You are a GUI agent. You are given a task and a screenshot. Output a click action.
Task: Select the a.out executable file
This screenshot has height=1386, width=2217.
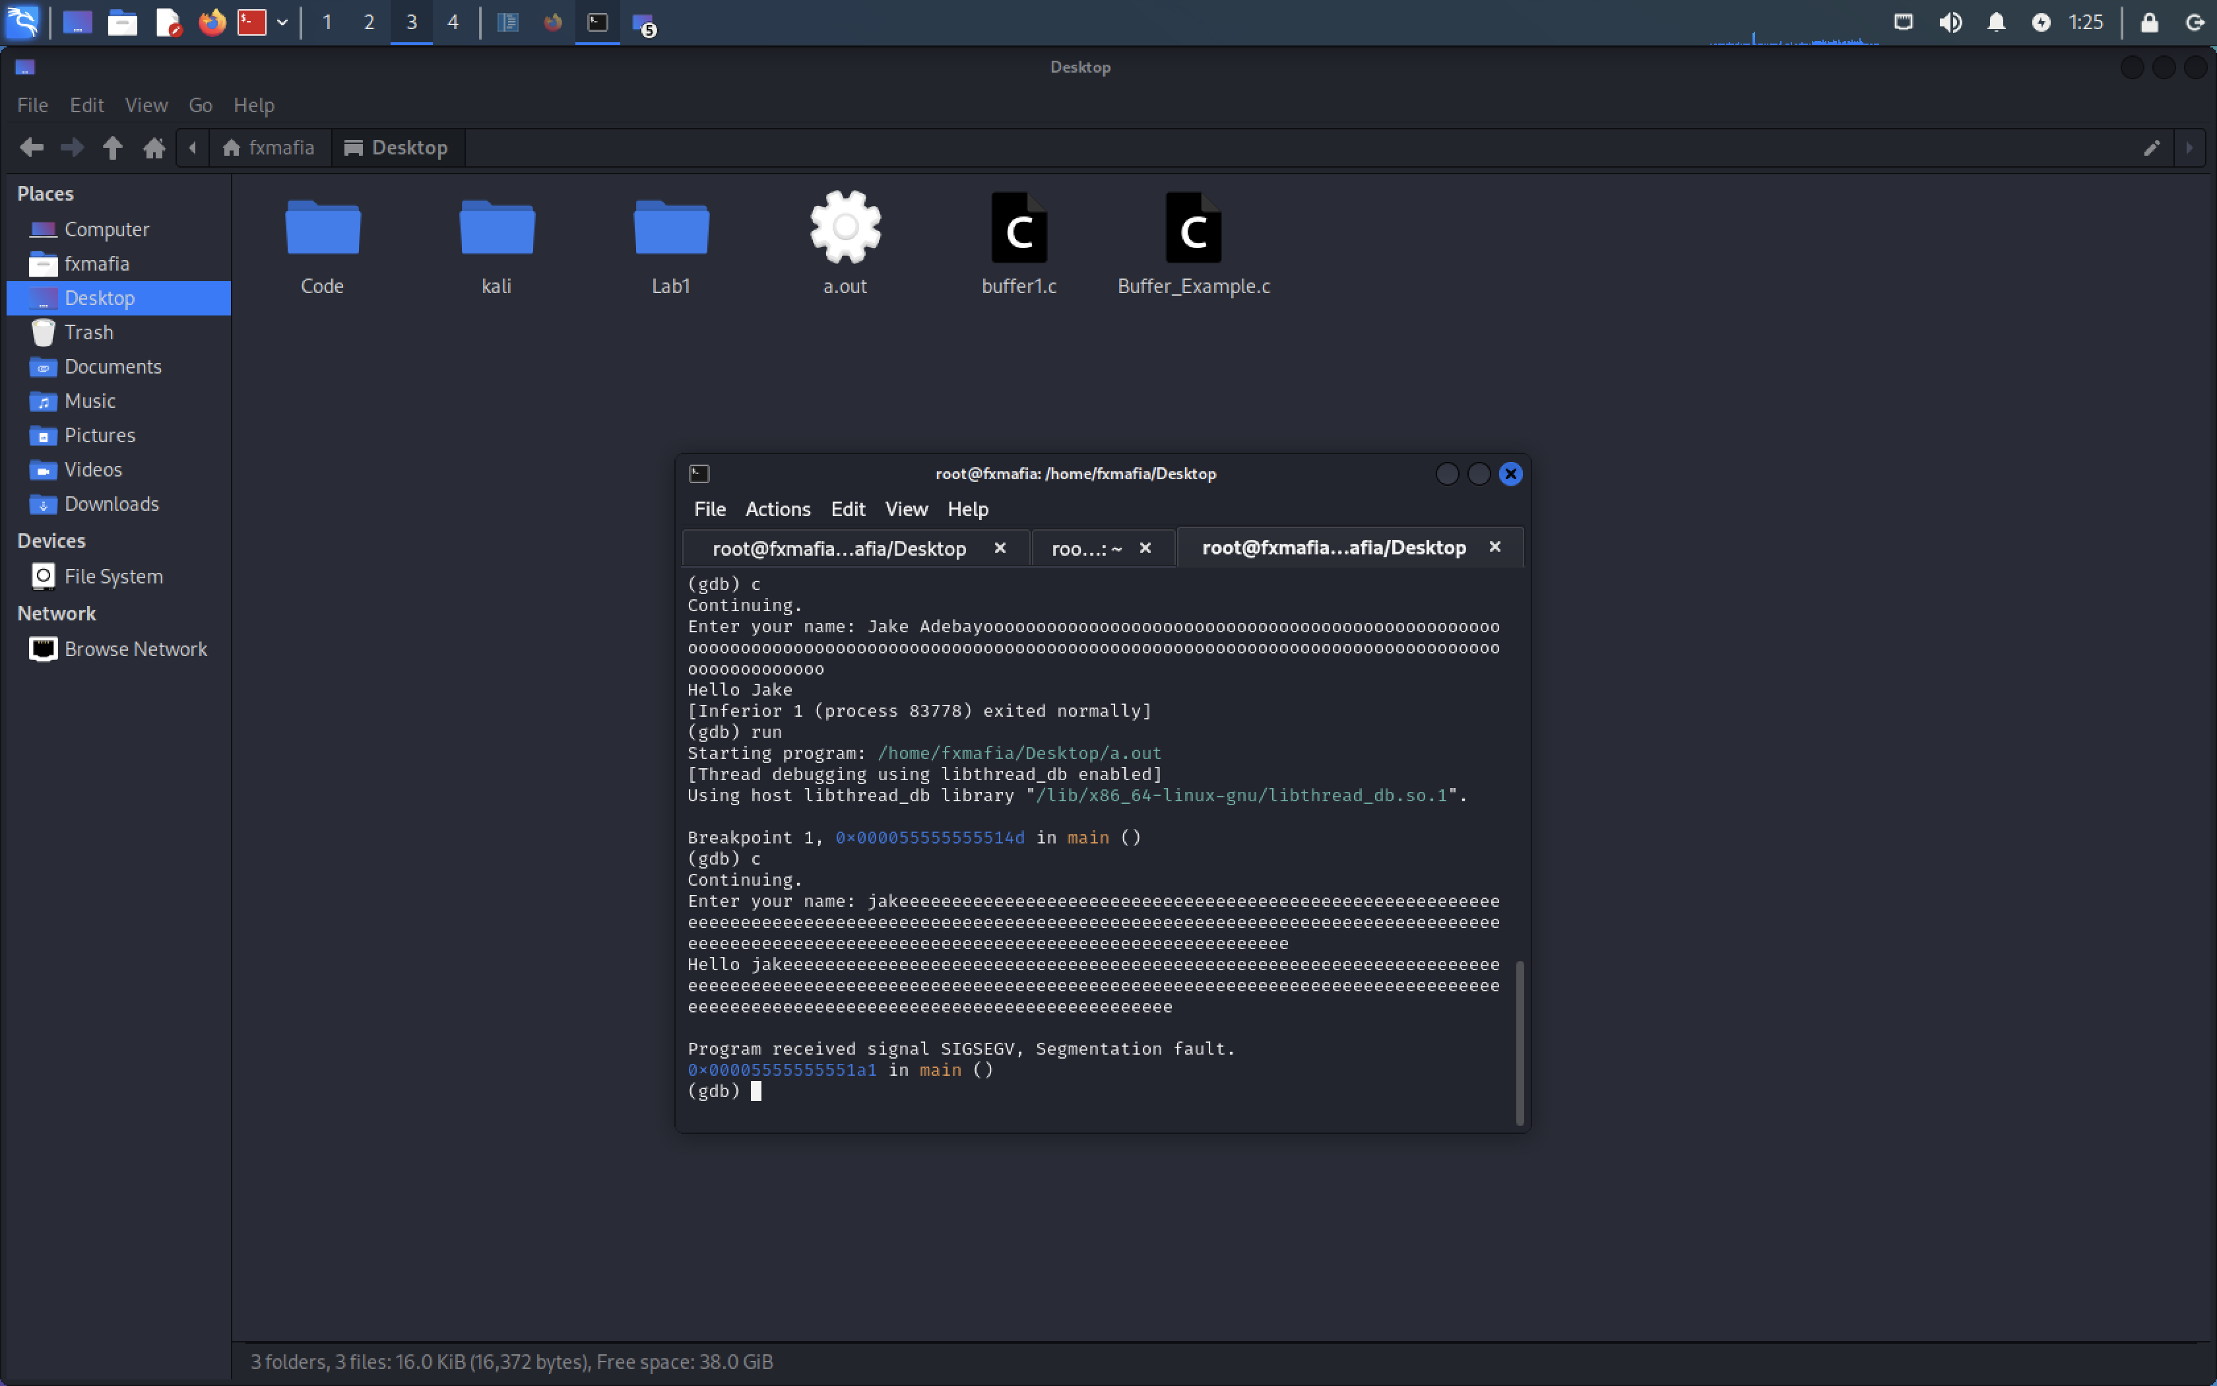[x=845, y=242]
